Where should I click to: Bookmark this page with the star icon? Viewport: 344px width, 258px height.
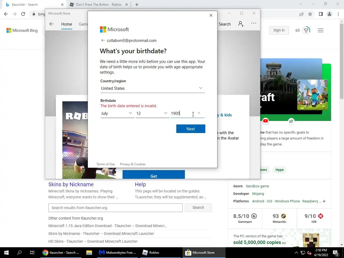click(x=310, y=14)
